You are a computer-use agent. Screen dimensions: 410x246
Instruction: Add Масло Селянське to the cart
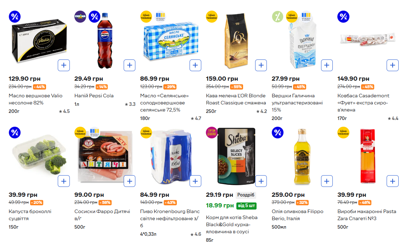[x=195, y=65]
